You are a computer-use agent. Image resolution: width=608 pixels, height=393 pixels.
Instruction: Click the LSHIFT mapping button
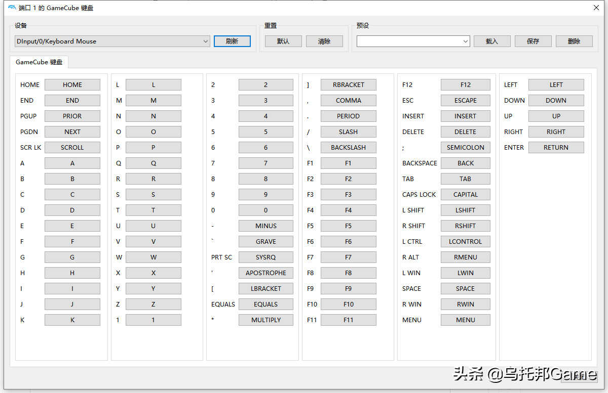click(x=466, y=210)
